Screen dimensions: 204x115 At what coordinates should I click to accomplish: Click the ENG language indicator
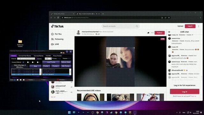pos(184,112)
